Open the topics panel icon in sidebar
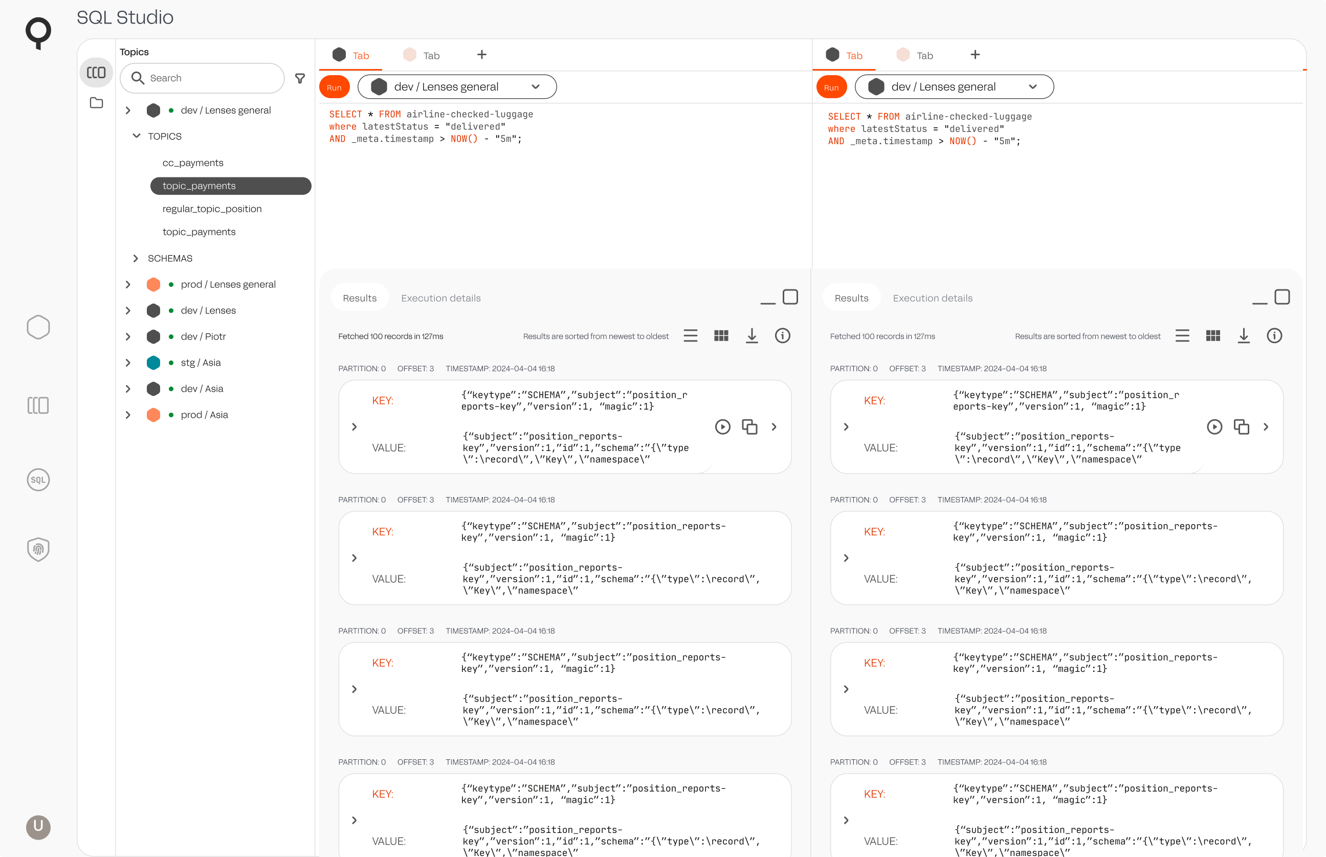This screenshot has height=857, width=1326. [x=96, y=73]
